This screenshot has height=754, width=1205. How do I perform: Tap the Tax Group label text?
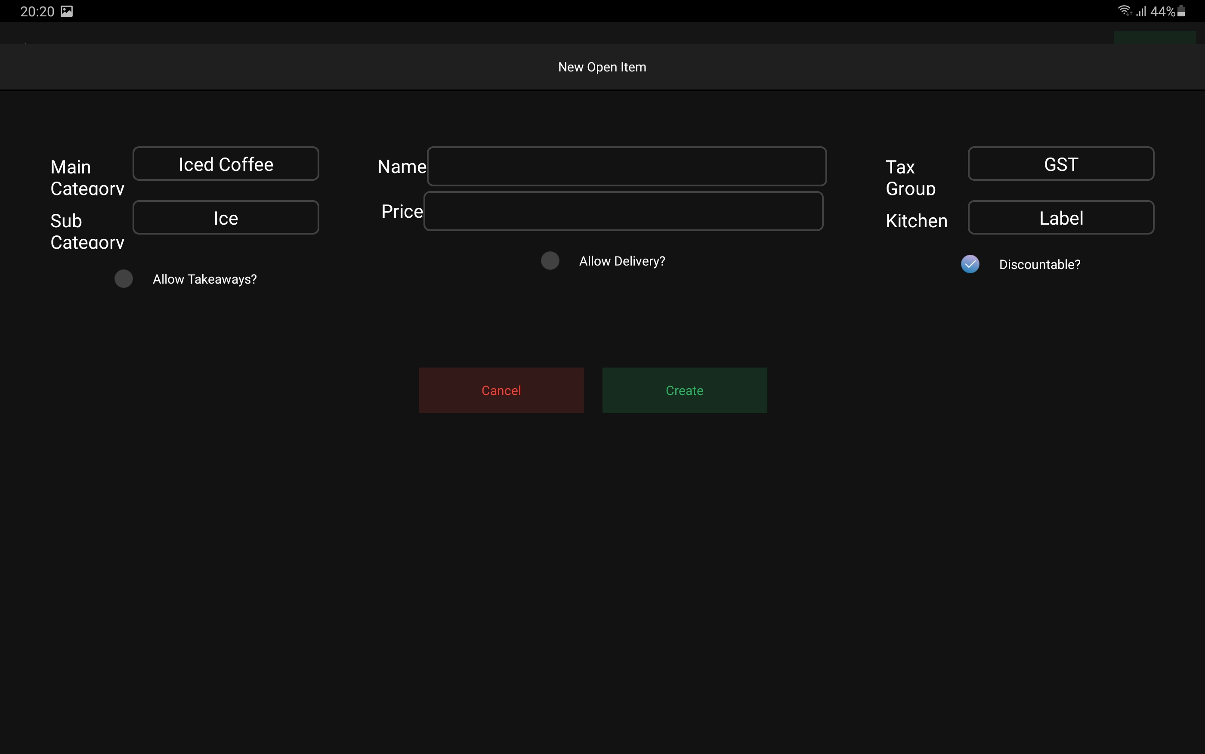click(x=910, y=178)
